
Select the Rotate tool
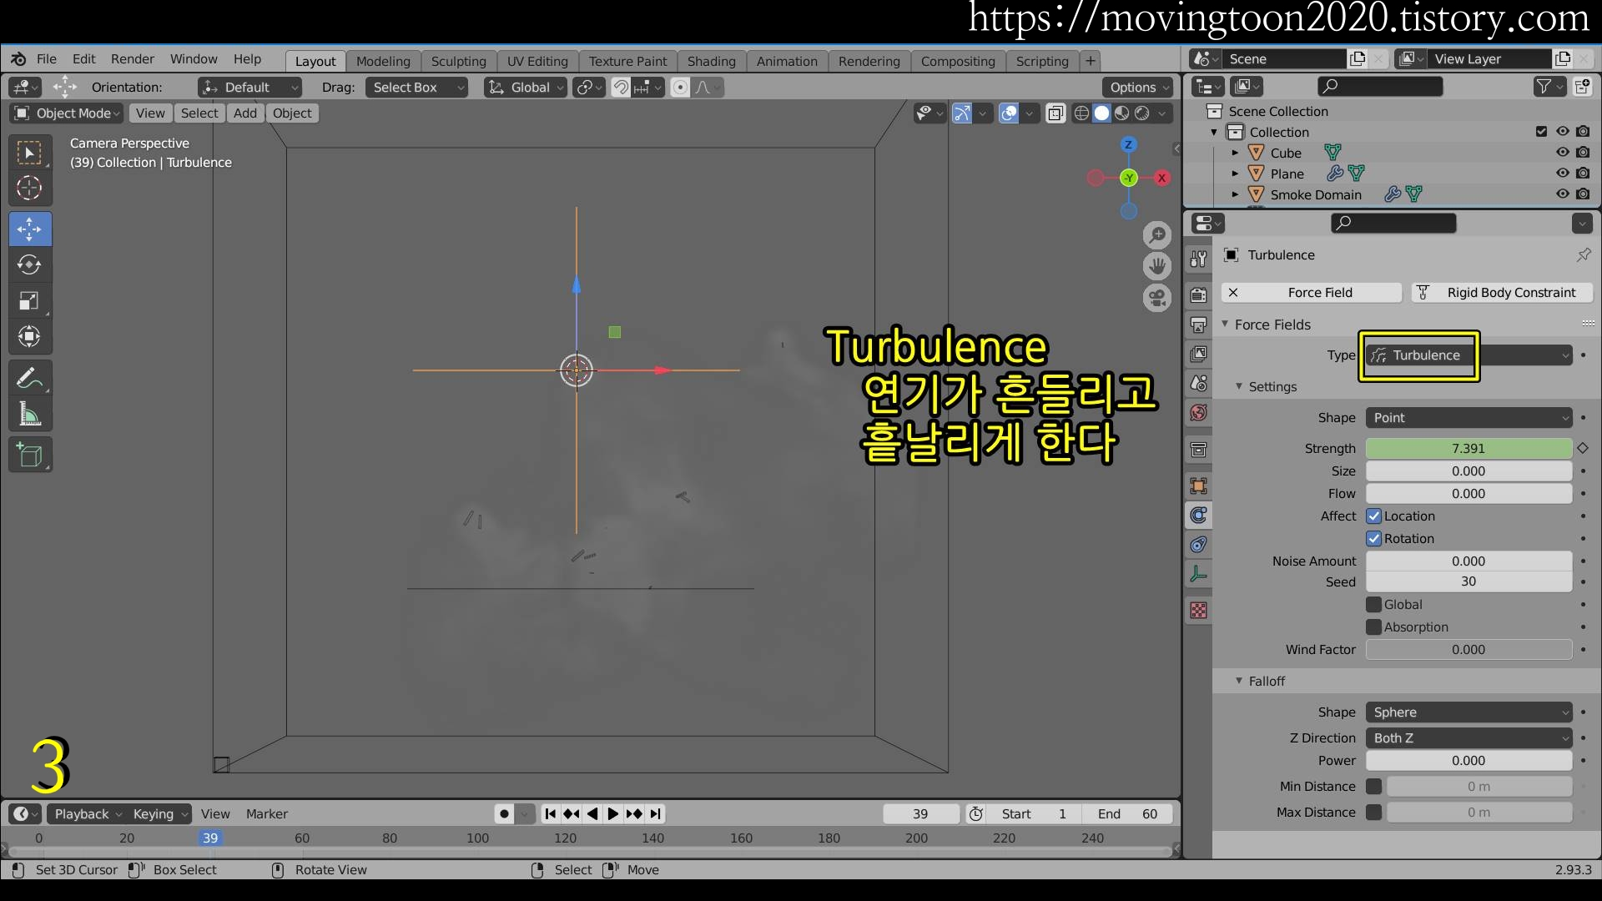click(x=30, y=264)
